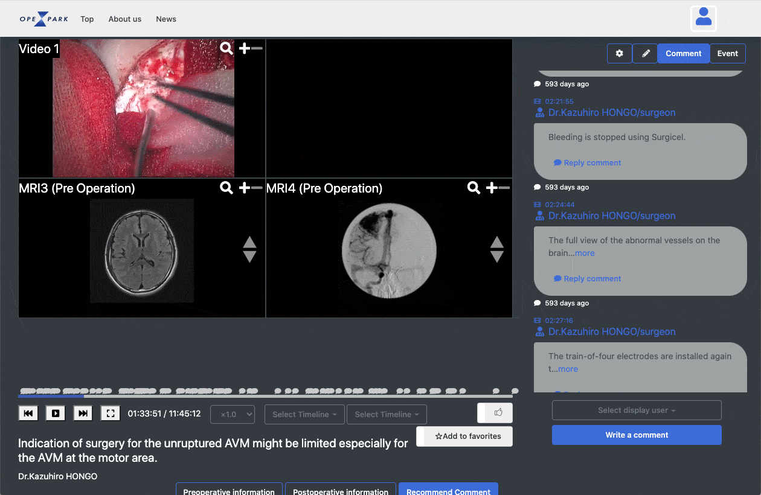Click the Video 1 magnifier icon
The height and width of the screenshot is (495, 761).
226,48
